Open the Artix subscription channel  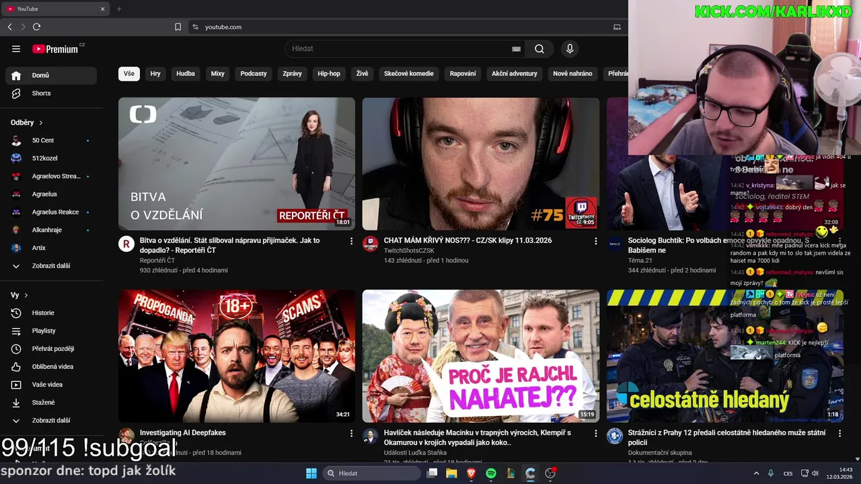point(51,248)
